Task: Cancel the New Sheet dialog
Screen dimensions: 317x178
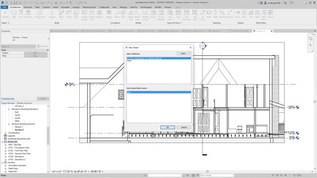Action: coord(184,128)
